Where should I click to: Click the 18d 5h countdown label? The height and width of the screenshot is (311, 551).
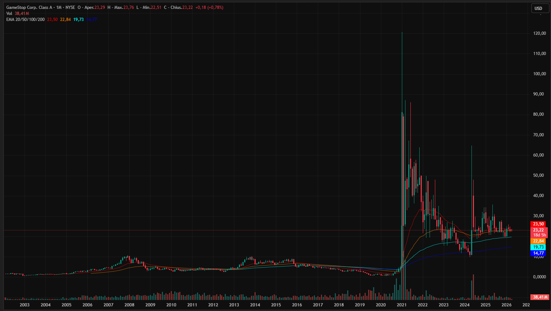(x=539, y=235)
